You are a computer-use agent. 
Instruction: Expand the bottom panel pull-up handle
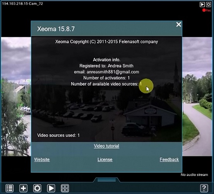(106, 180)
